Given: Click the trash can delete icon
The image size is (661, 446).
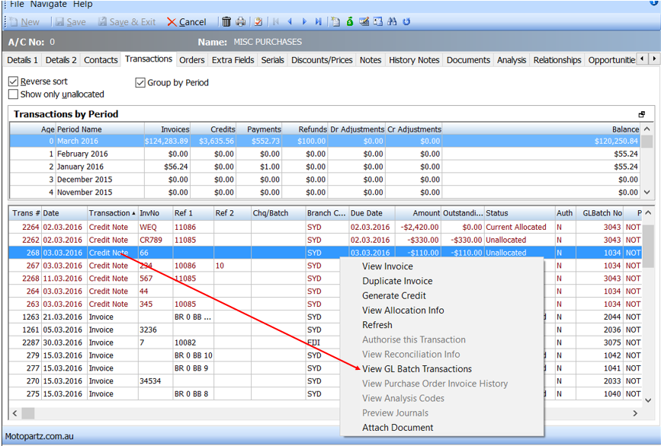Looking at the screenshot, I should point(226,21).
